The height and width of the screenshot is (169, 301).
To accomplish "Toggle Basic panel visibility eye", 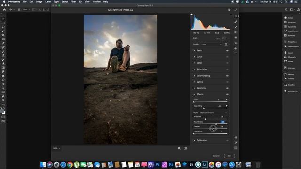I will [x=227, y=51].
